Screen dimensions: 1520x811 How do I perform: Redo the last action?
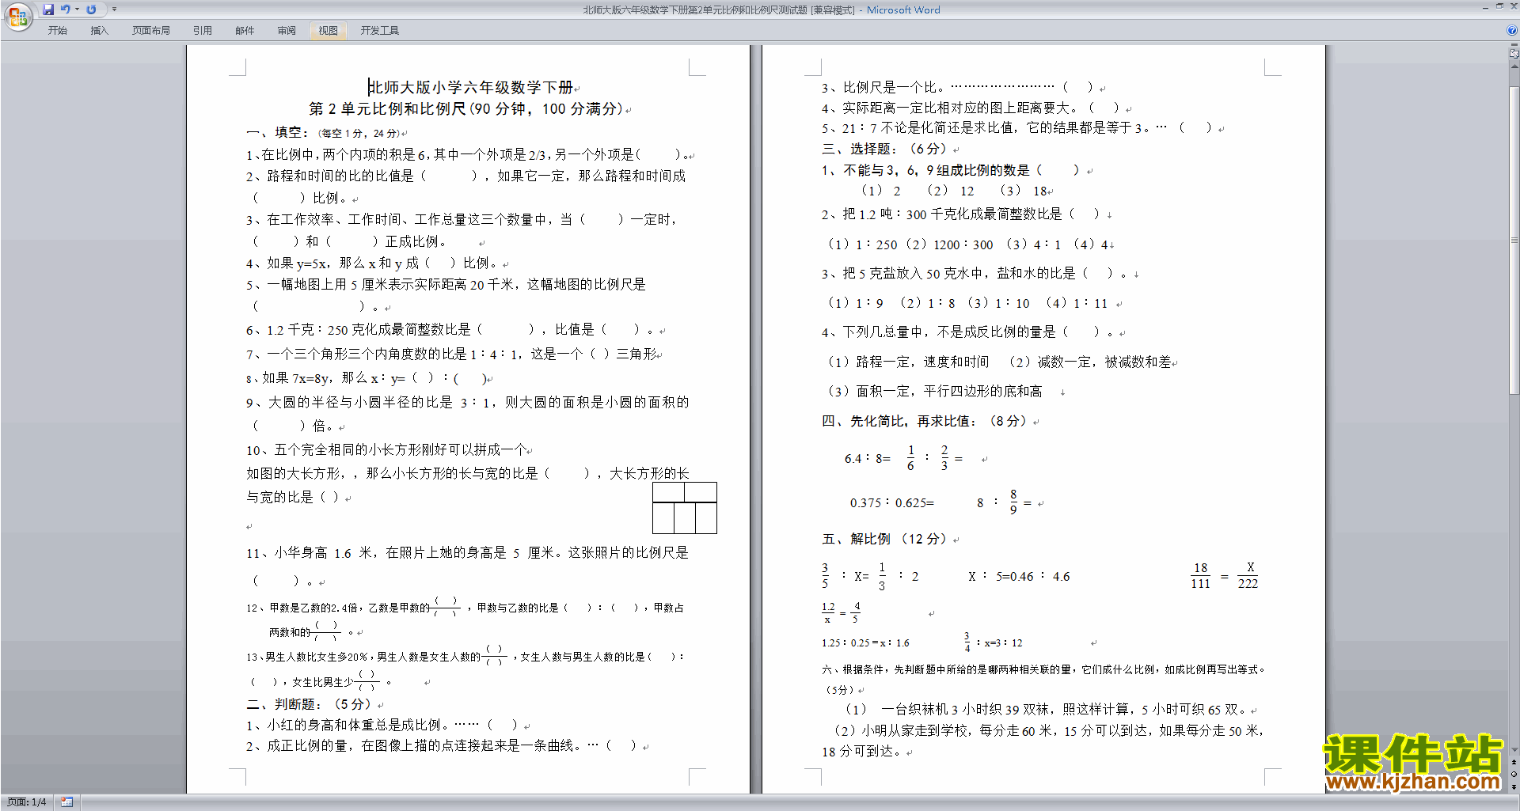91,9
